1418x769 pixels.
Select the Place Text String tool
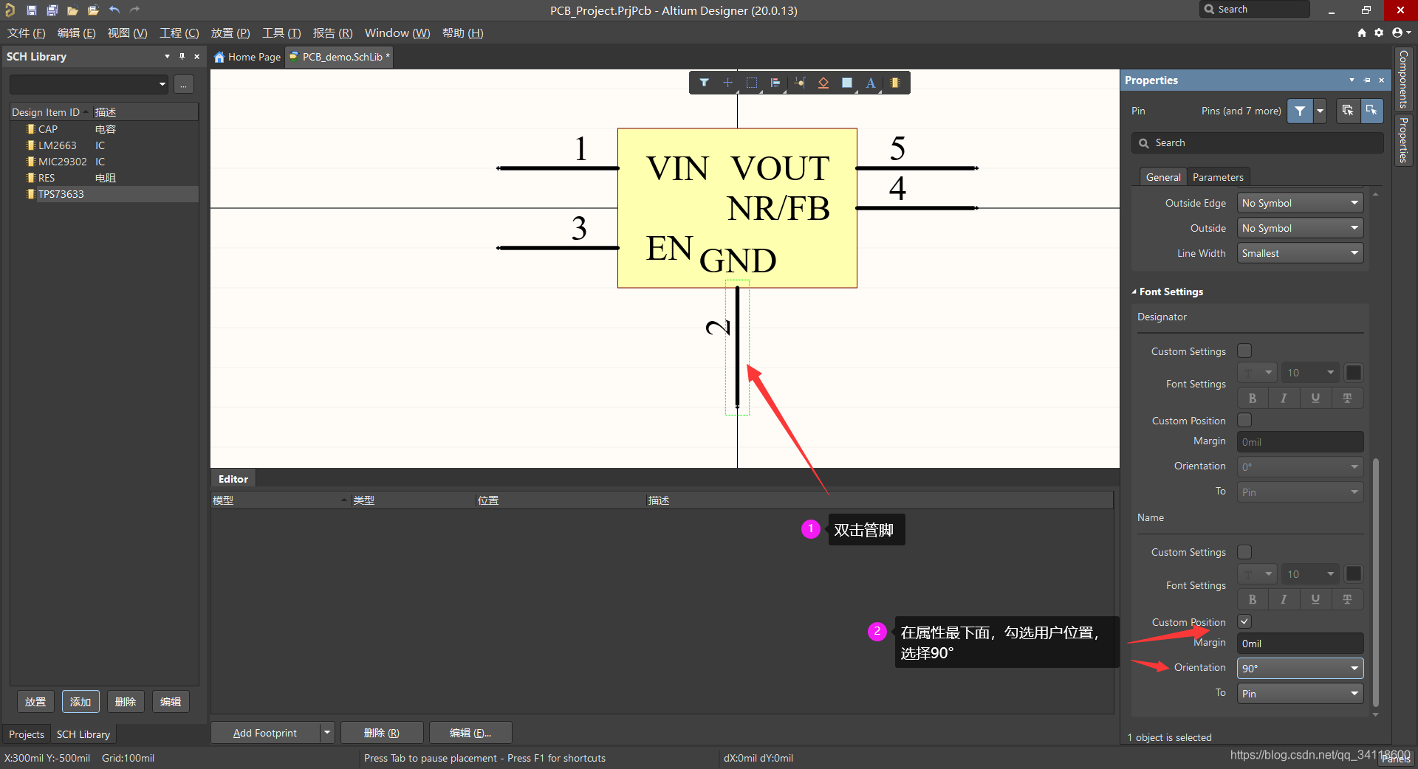[871, 83]
